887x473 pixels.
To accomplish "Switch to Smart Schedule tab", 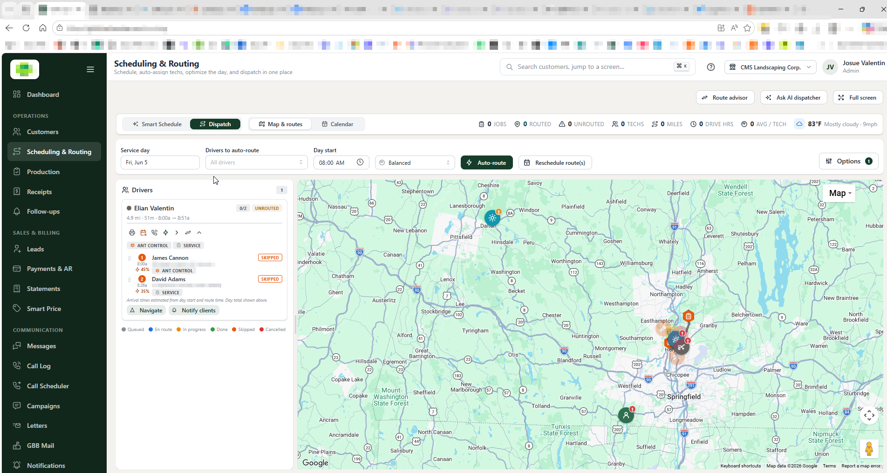I will [157, 124].
